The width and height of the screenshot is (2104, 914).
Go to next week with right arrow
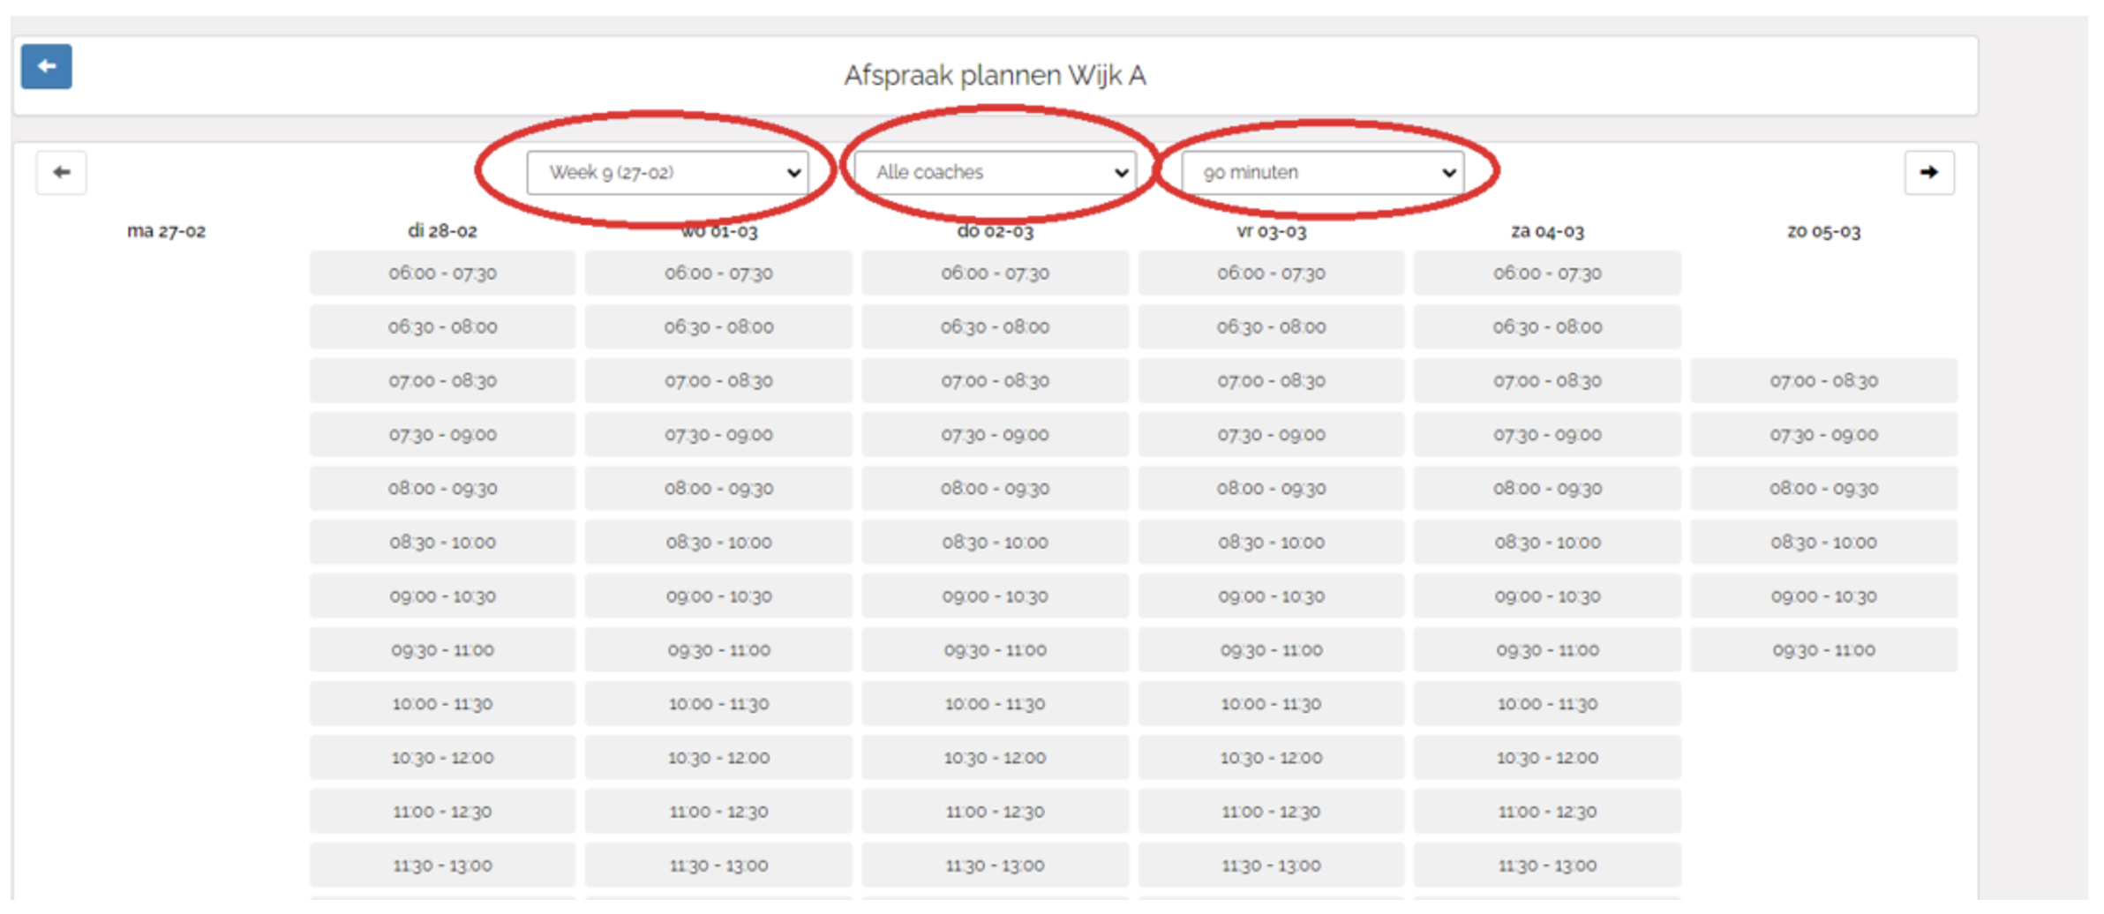1928,172
